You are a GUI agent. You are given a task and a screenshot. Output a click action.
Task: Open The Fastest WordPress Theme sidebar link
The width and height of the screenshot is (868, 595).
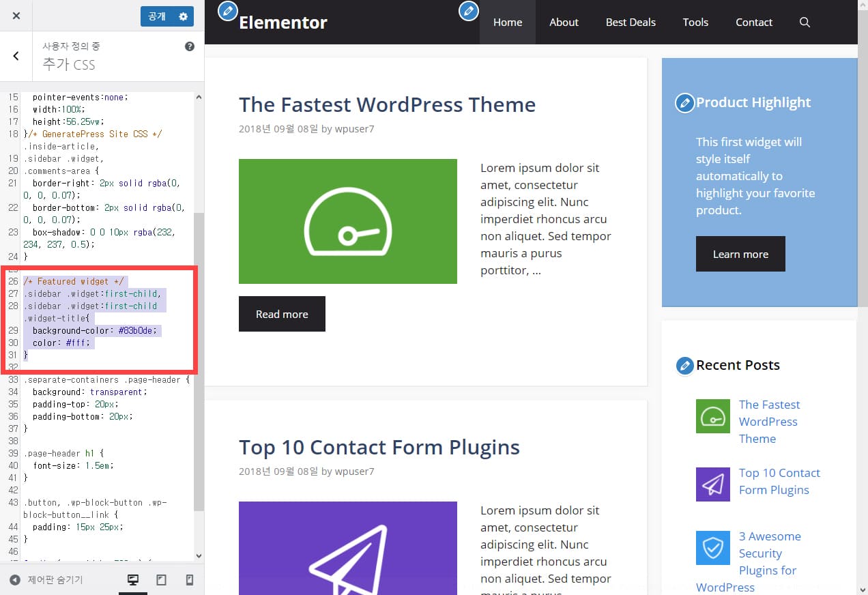coord(769,422)
